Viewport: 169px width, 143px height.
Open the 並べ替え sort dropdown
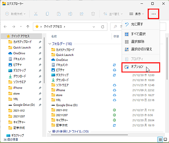(113, 14)
